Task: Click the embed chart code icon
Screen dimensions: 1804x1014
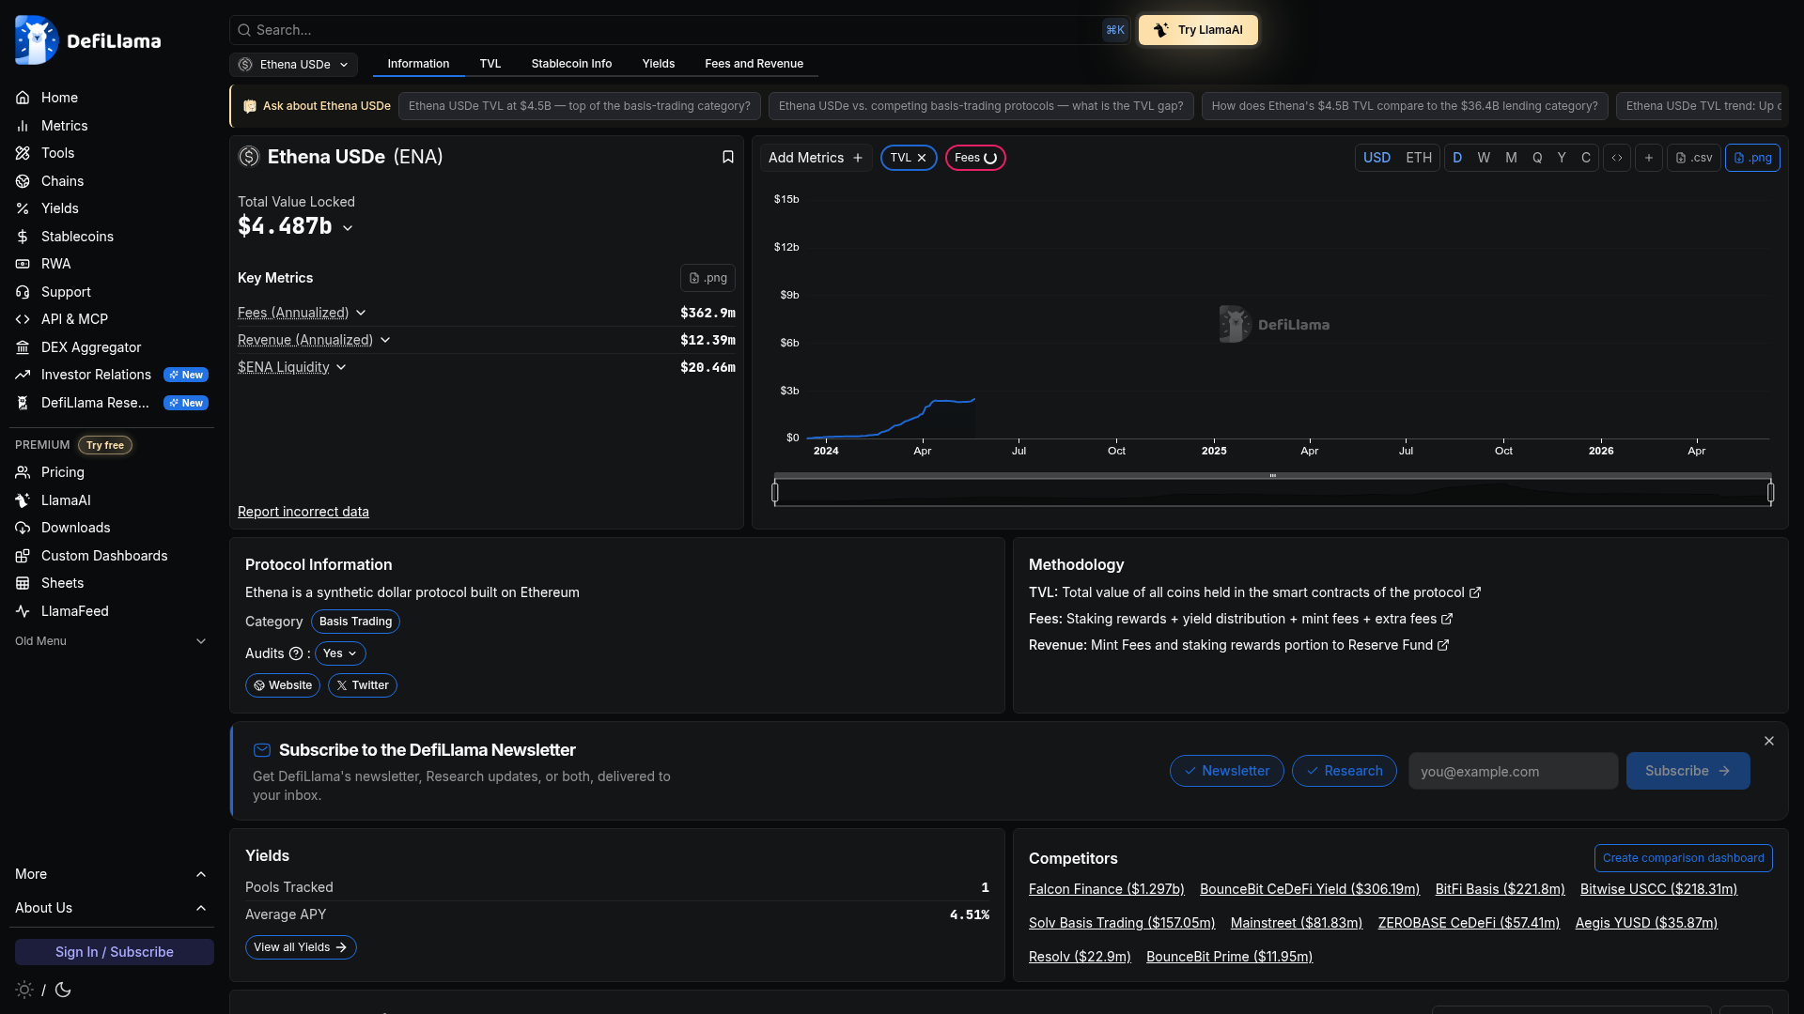Action: pos(1617,158)
